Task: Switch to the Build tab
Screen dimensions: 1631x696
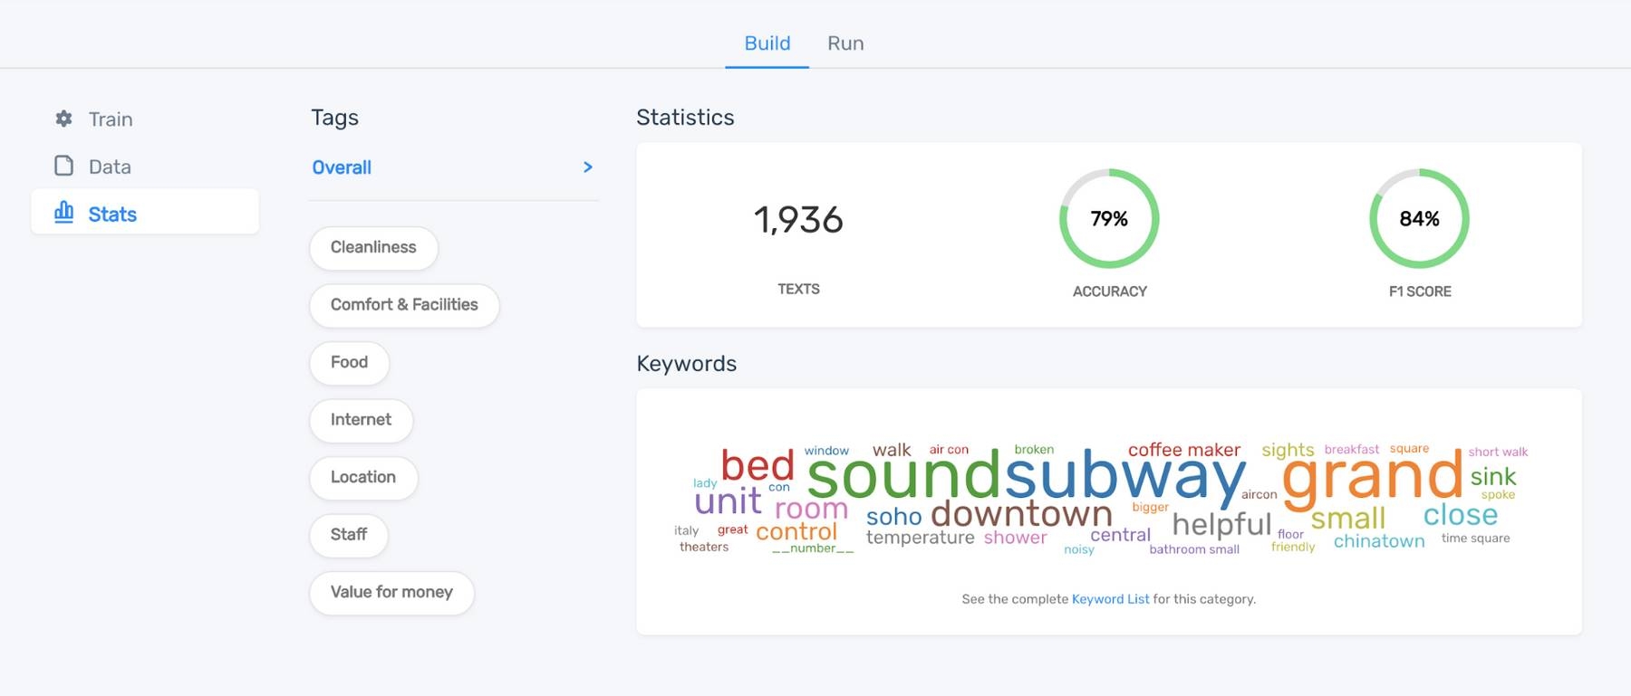Action: pos(767,43)
